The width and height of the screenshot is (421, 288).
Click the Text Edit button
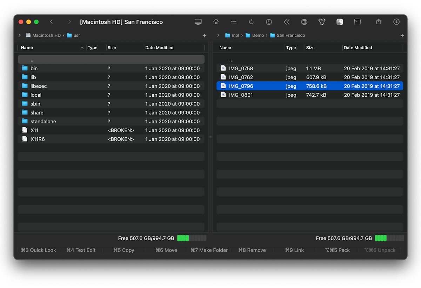point(81,250)
